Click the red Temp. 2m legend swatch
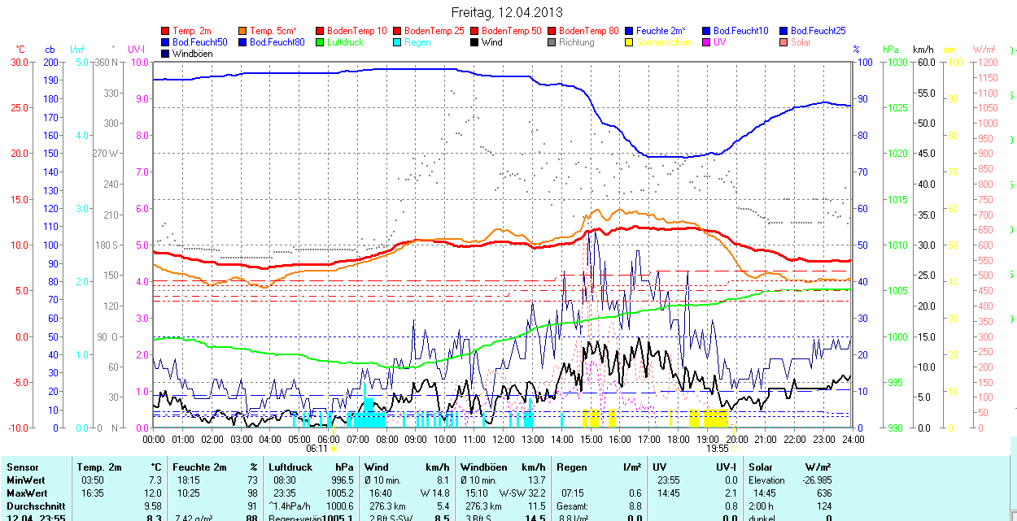Screen dimensions: 1017x521 [165, 31]
